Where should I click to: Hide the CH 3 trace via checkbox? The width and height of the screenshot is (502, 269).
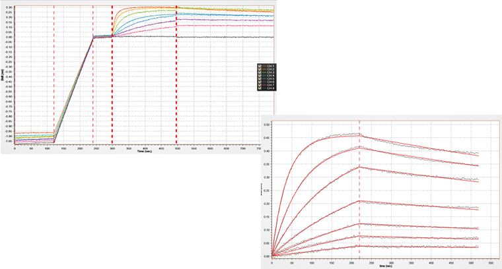pyautogui.click(x=260, y=73)
